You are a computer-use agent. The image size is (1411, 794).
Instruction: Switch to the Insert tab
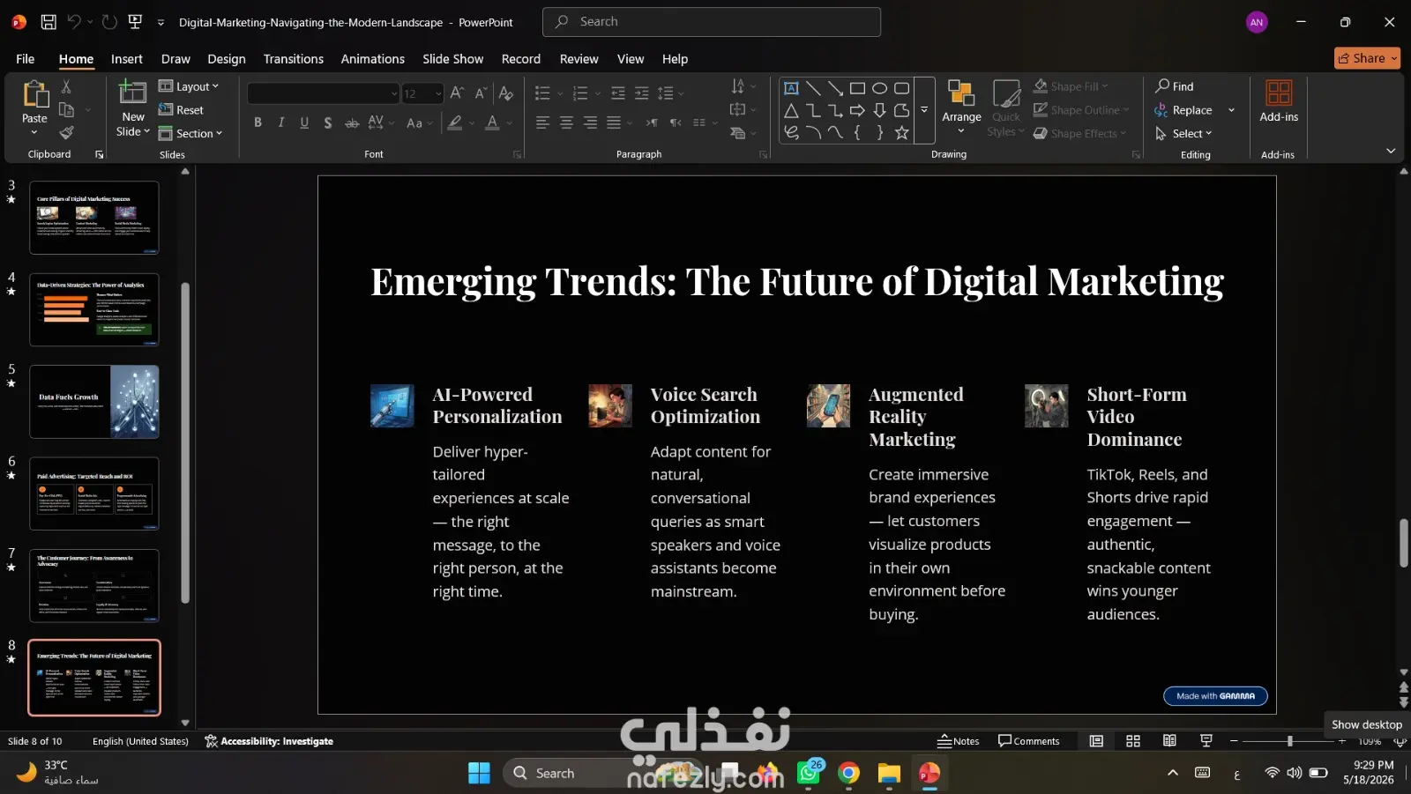127,59
